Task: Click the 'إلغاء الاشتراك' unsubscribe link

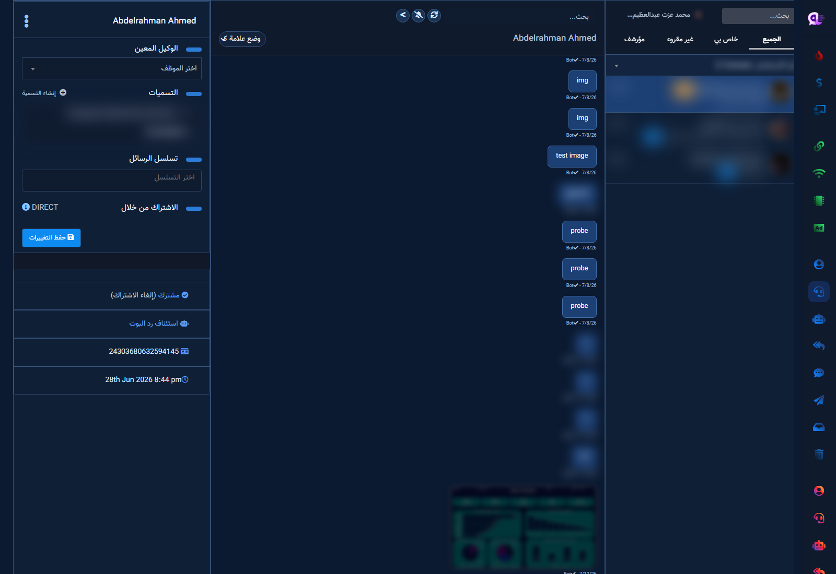Action: (133, 295)
